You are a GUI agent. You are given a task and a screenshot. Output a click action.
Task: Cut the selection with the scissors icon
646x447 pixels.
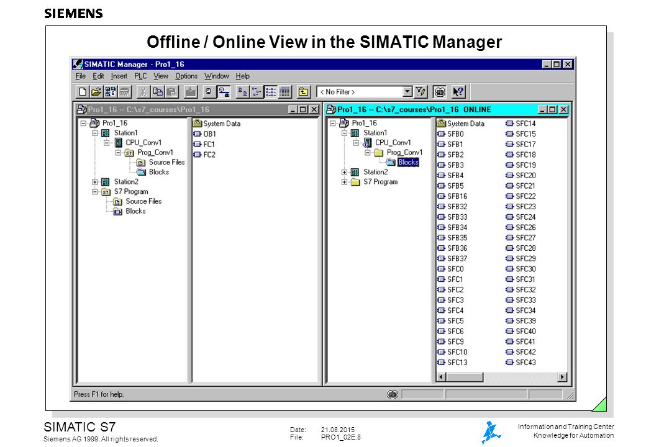click(143, 92)
